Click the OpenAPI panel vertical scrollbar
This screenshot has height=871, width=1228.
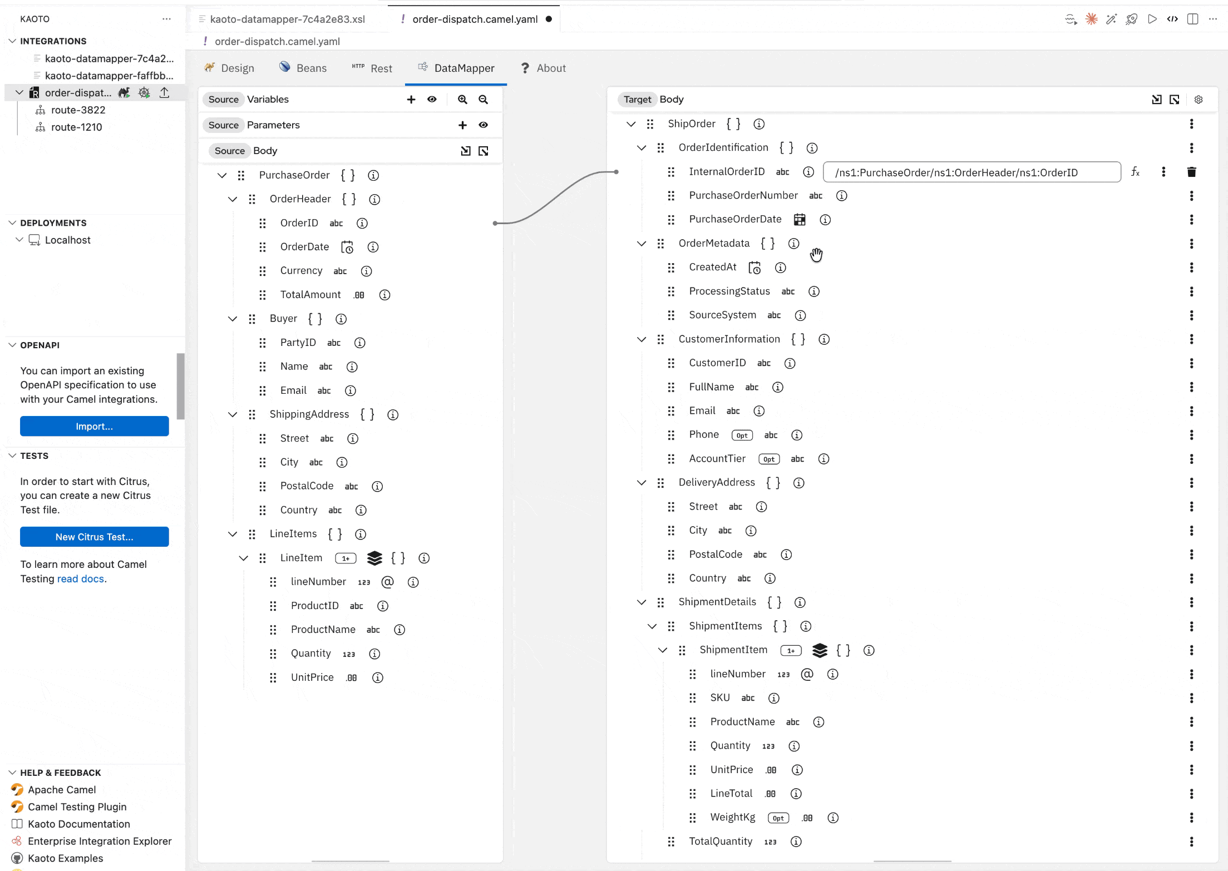(x=180, y=386)
